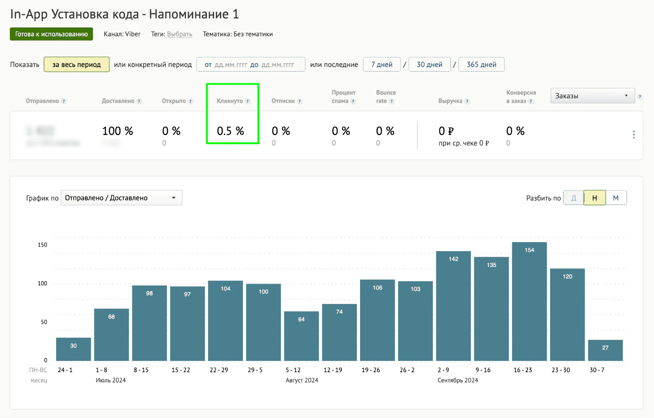Viewport: 654px width, 418px height.
Task: Click the bar labeled 104
Action: [x=225, y=321]
